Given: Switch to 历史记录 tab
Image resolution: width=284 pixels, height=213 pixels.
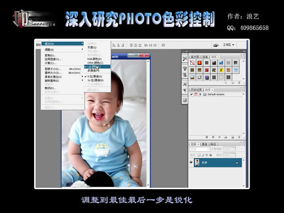Looking at the screenshot, I should 196,90.
